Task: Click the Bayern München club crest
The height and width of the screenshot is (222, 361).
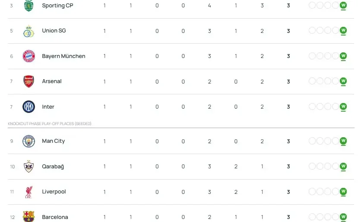Action: point(28,56)
